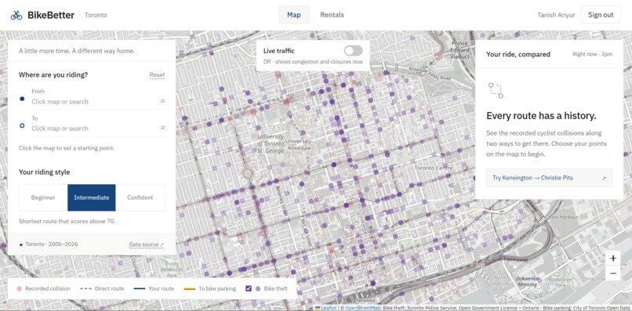
Task: Click the search icon in the To field
Action: tap(162, 128)
